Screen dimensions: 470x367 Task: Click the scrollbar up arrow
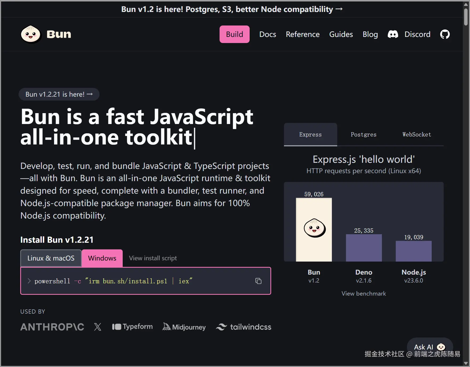point(466,5)
